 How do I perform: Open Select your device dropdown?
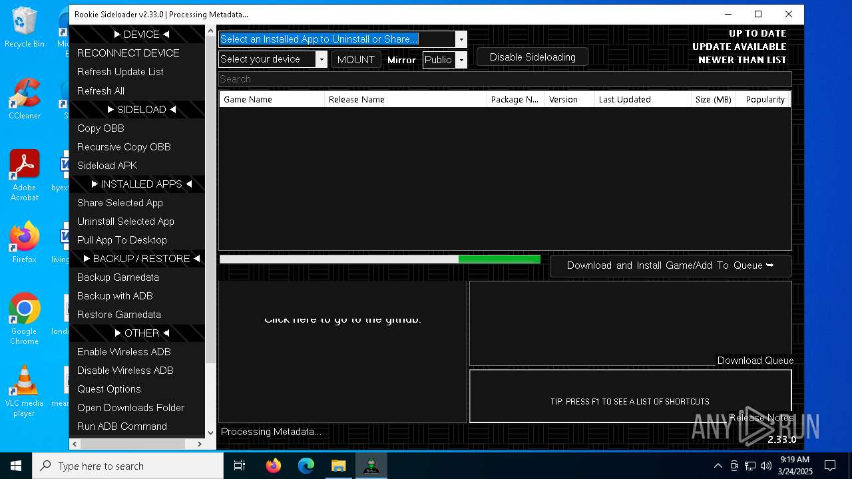click(x=321, y=59)
